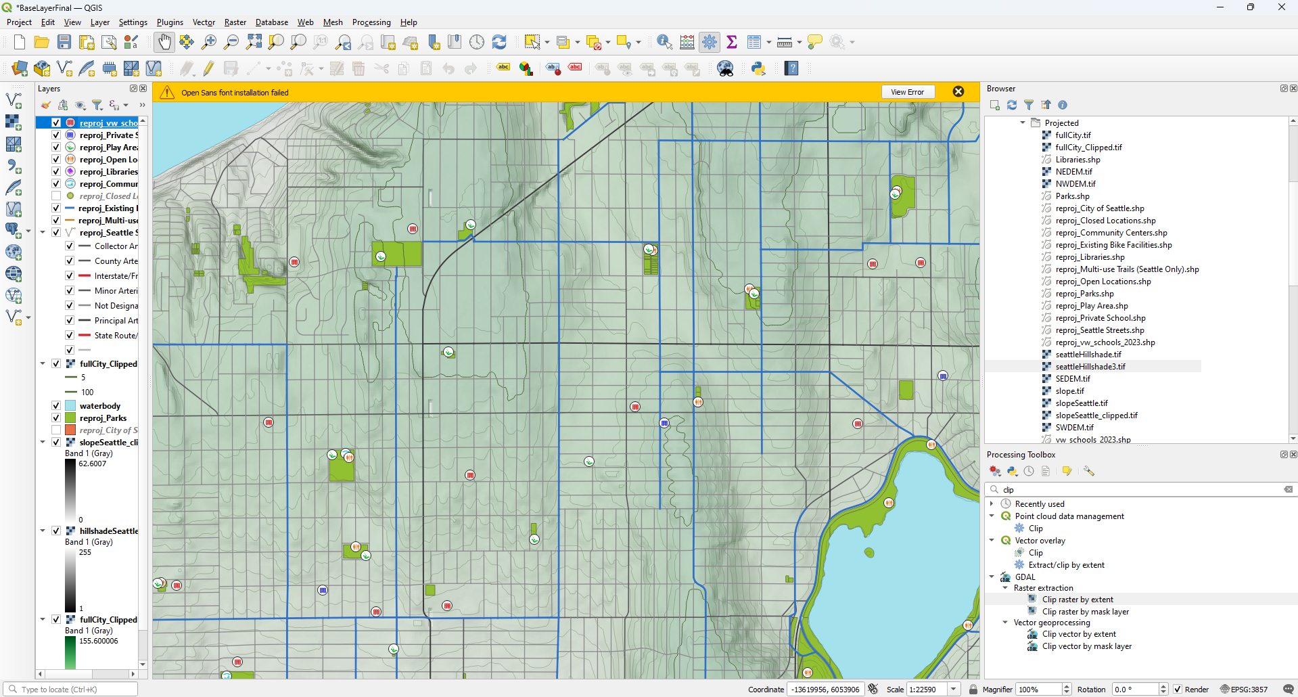Select Clip raster by mask layer

click(1085, 612)
